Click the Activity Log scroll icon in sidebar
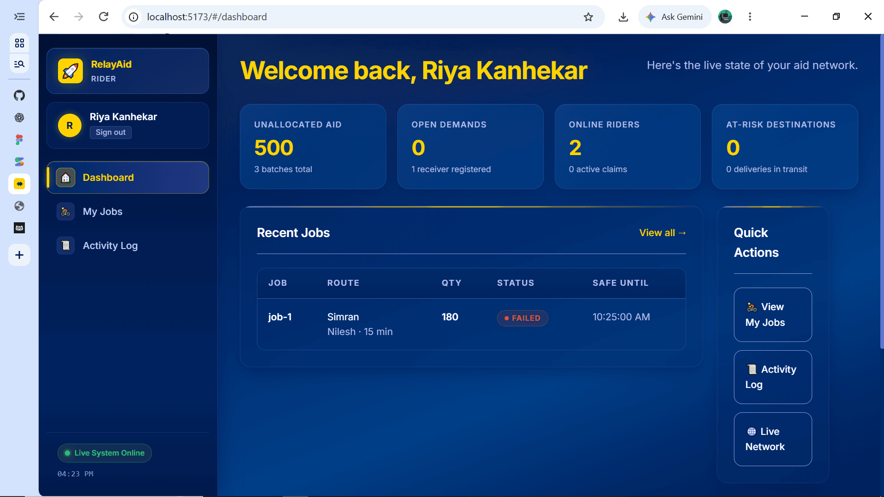 pyautogui.click(x=65, y=246)
